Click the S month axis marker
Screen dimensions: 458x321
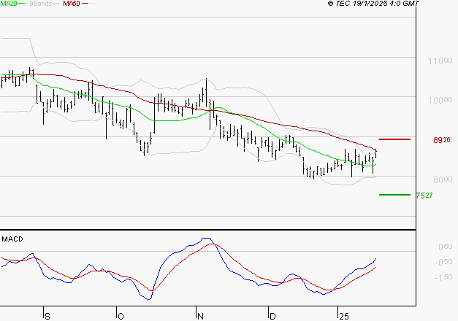click(47, 317)
